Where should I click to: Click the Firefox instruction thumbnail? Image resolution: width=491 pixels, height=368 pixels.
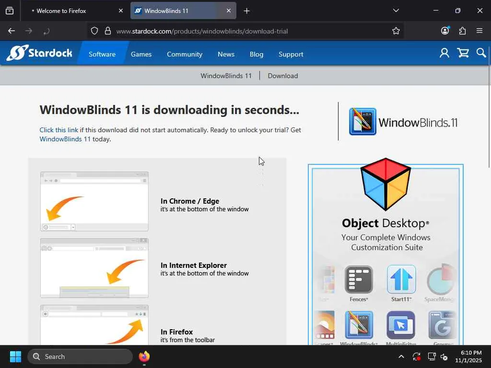click(x=94, y=325)
